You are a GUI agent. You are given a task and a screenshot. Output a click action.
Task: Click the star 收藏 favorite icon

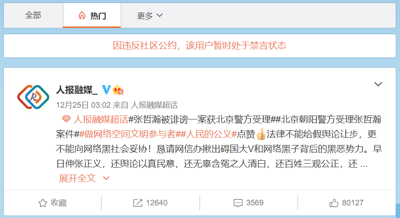point(43,203)
